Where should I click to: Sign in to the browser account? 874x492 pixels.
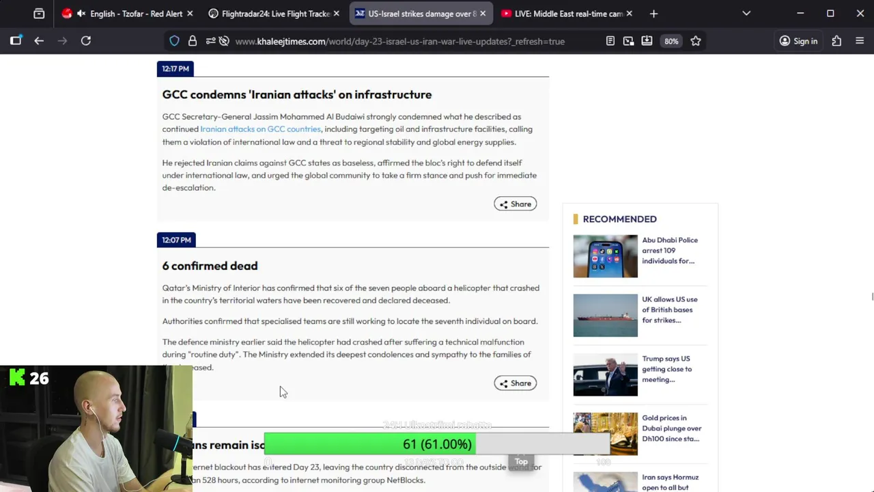click(x=798, y=41)
